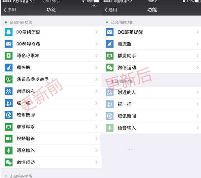Tap left screen 已启用的功能 header

click(21, 22)
